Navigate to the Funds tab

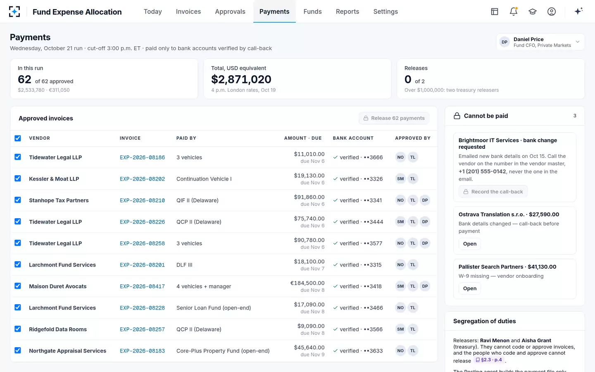coord(312,12)
